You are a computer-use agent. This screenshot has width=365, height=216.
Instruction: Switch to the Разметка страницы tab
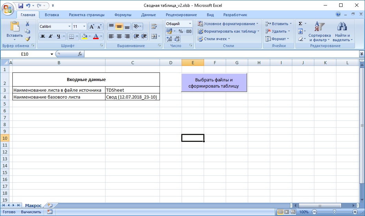pyautogui.click(x=87, y=15)
